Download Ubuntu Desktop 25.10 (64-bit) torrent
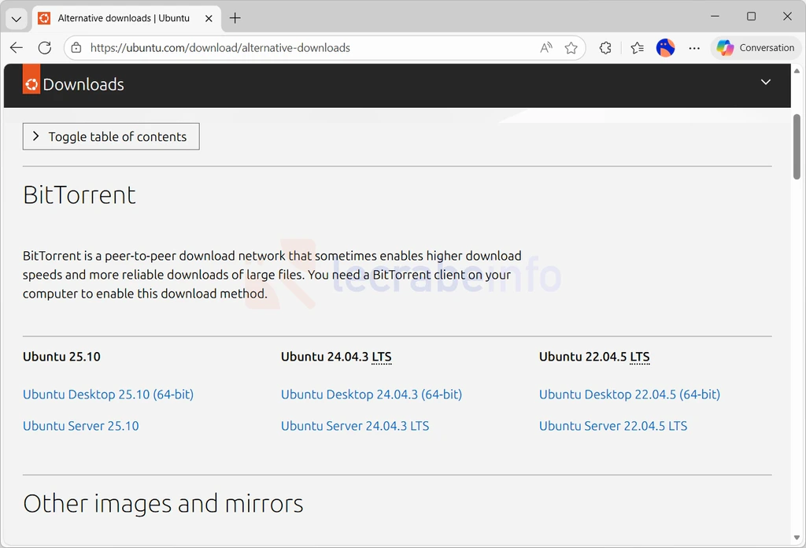The height and width of the screenshot is (548, 806). click(x=108, y=394)
